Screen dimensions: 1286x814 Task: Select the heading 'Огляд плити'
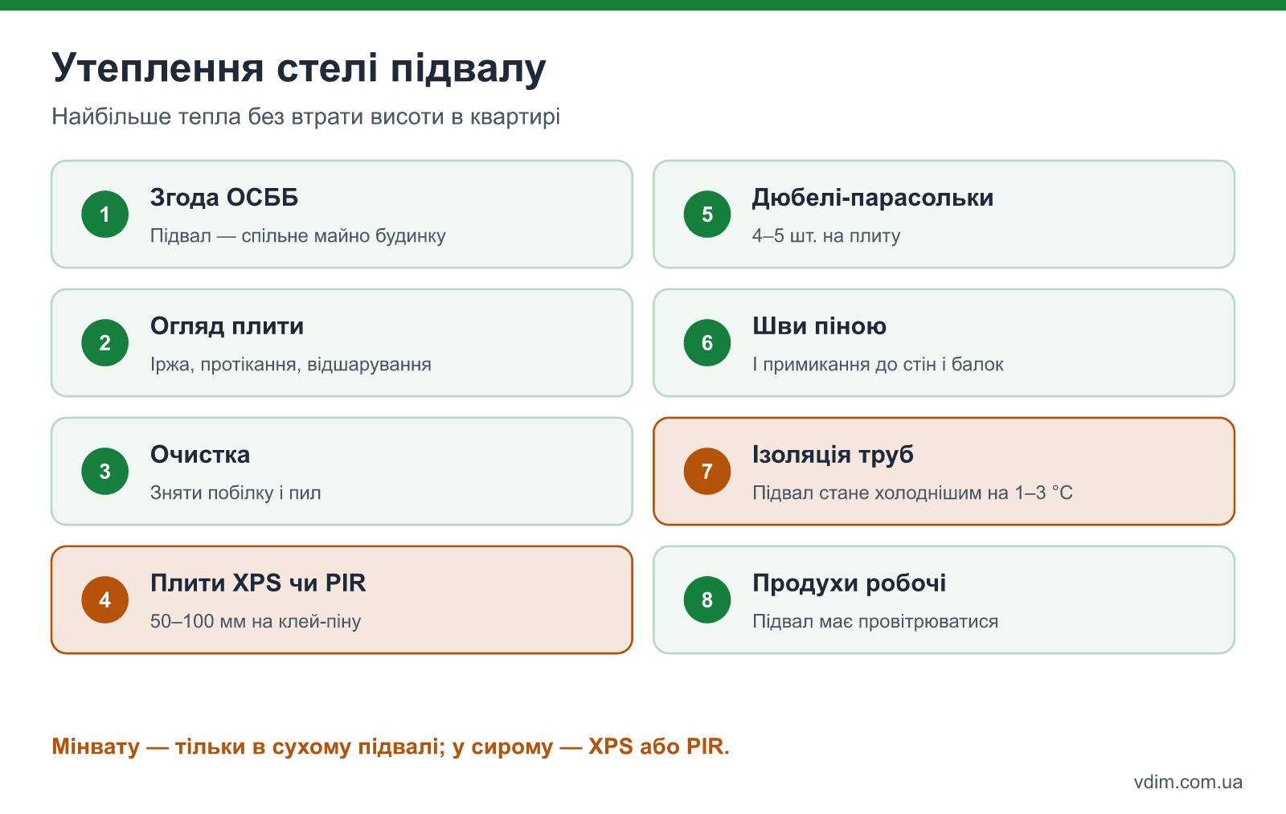tap(227, 326)
